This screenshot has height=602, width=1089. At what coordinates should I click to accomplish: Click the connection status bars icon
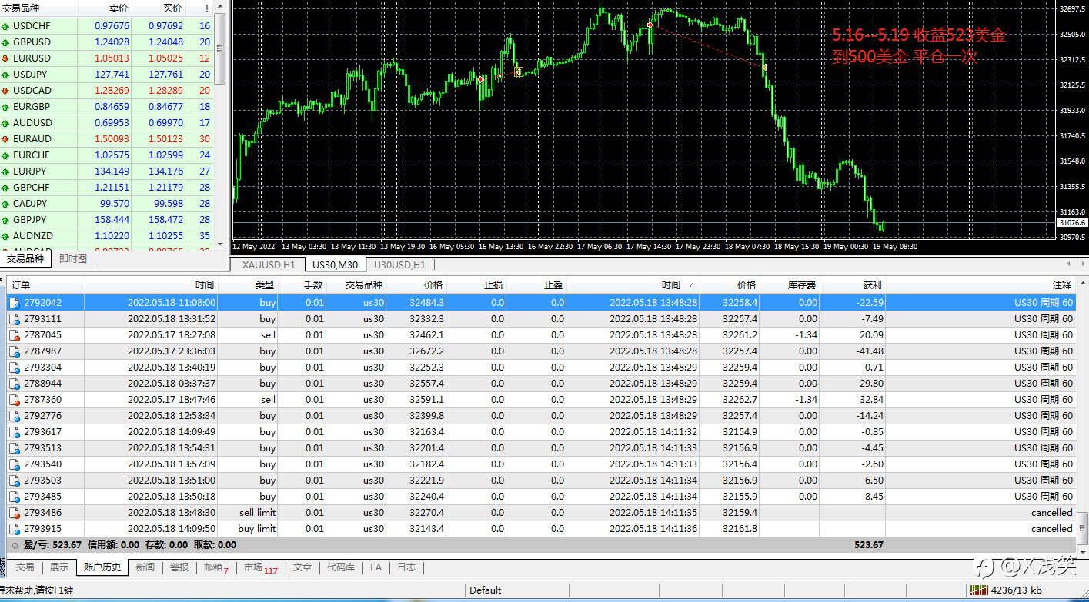point(979,590)
